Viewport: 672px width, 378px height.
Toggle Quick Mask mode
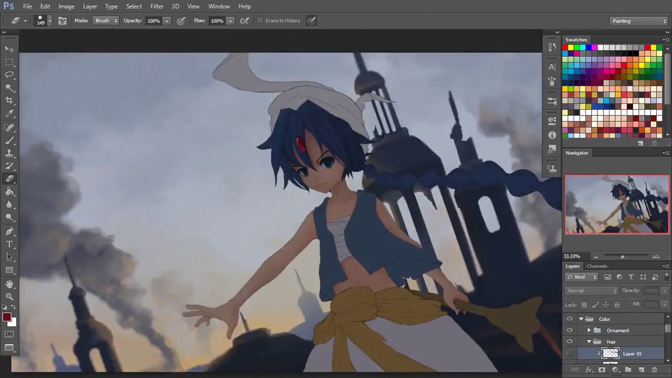coord(9,334)
